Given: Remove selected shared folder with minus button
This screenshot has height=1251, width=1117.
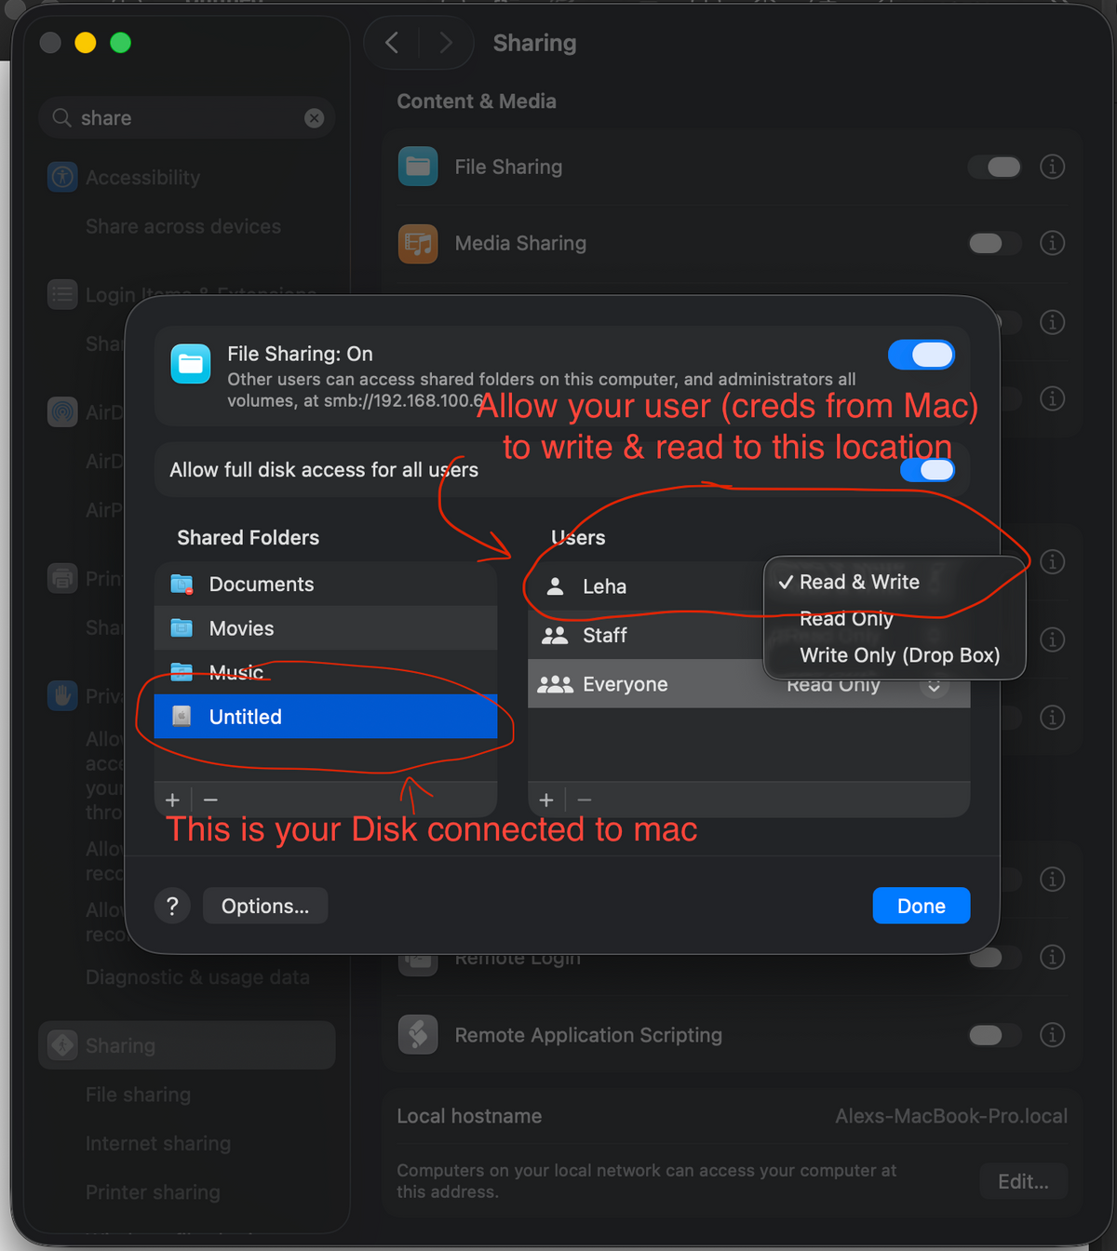Looking at the screenshot, I should [x=210, y=800].
